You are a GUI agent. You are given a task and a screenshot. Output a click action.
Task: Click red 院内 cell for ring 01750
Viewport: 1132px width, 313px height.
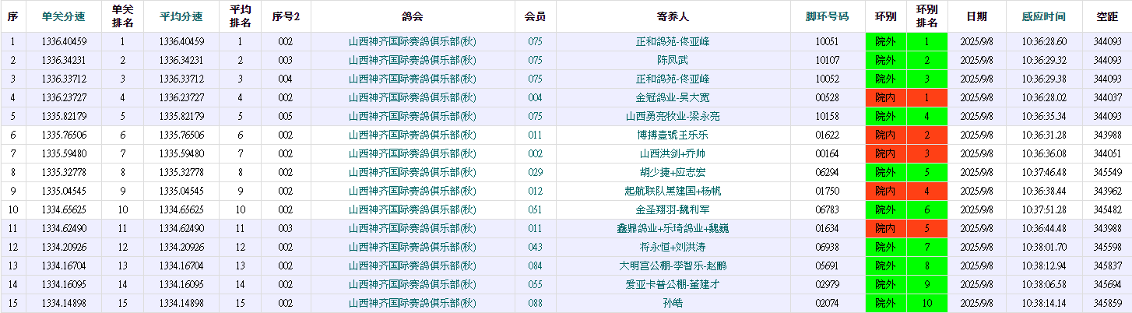[885, 191]
